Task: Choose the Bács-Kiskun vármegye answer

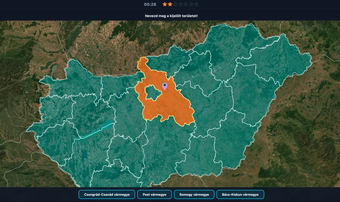Action: point(240,195)
